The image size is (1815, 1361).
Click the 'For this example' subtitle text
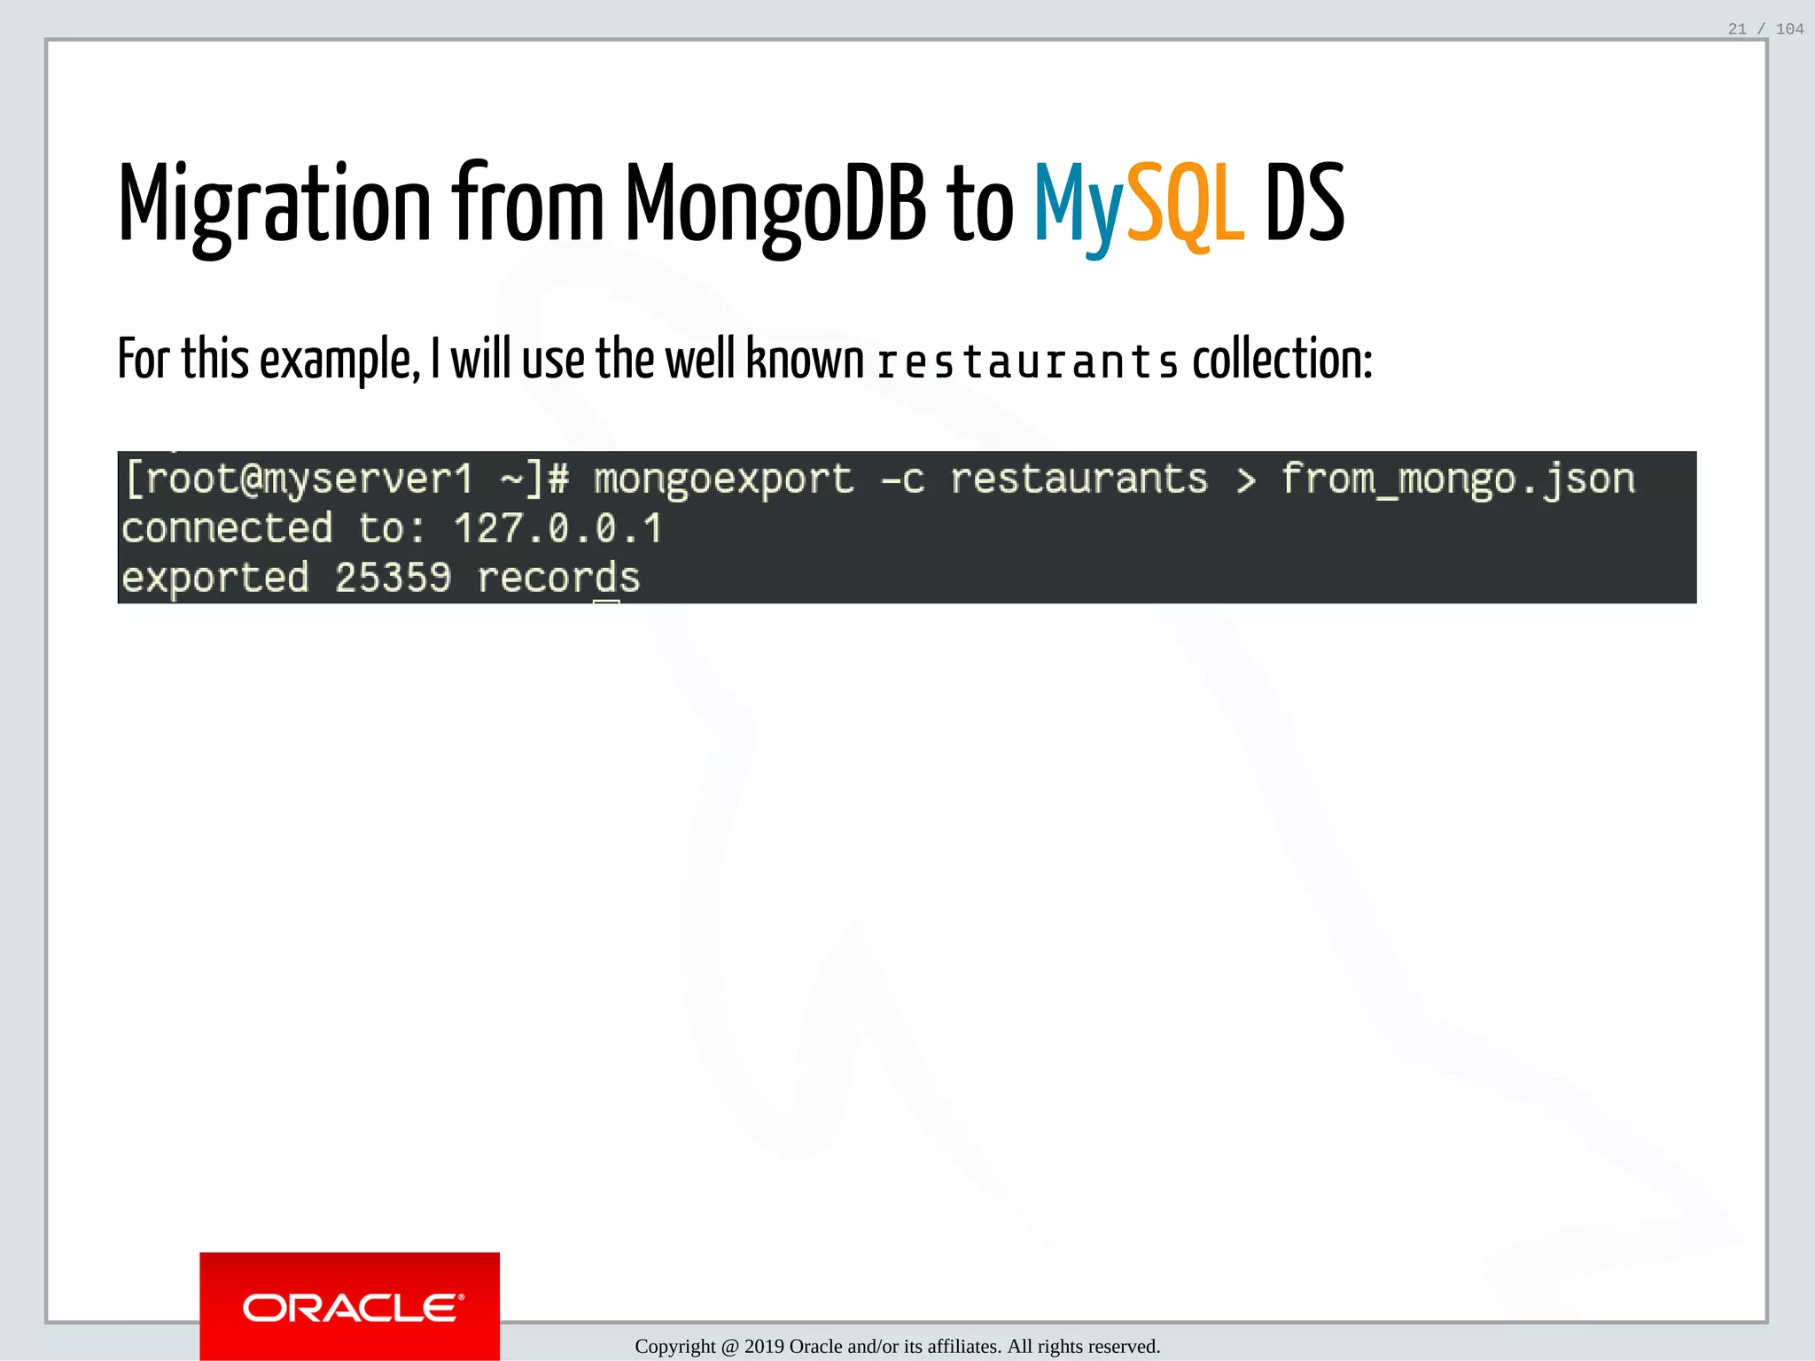tap(269, 360)
